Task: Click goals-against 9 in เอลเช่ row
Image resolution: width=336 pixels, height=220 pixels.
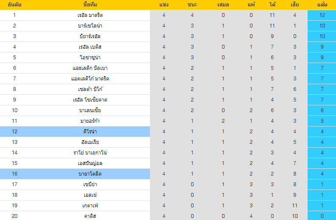Action: (x=294, y=195)
